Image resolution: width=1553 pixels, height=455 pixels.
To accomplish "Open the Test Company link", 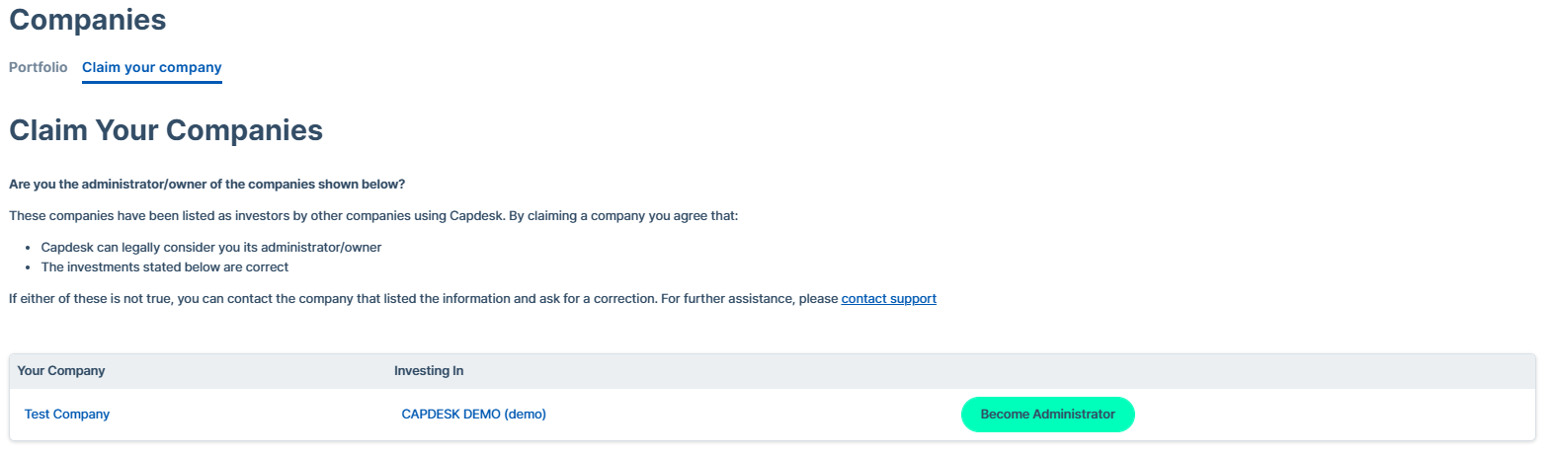I will [x=67, y=415].
